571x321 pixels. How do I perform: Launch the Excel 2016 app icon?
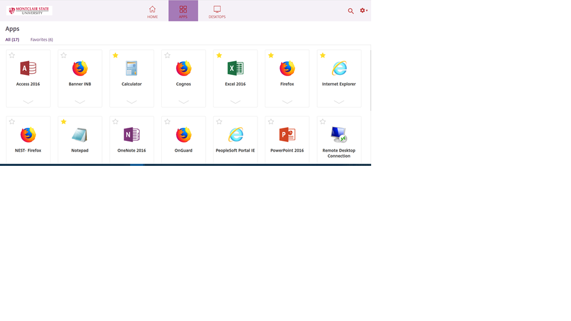coord(235,68)
